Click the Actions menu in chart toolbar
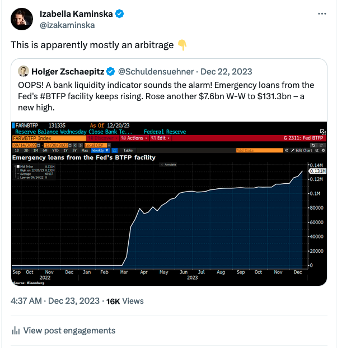The height and width of the screenshot is (348, 337). tap(134, 138)
